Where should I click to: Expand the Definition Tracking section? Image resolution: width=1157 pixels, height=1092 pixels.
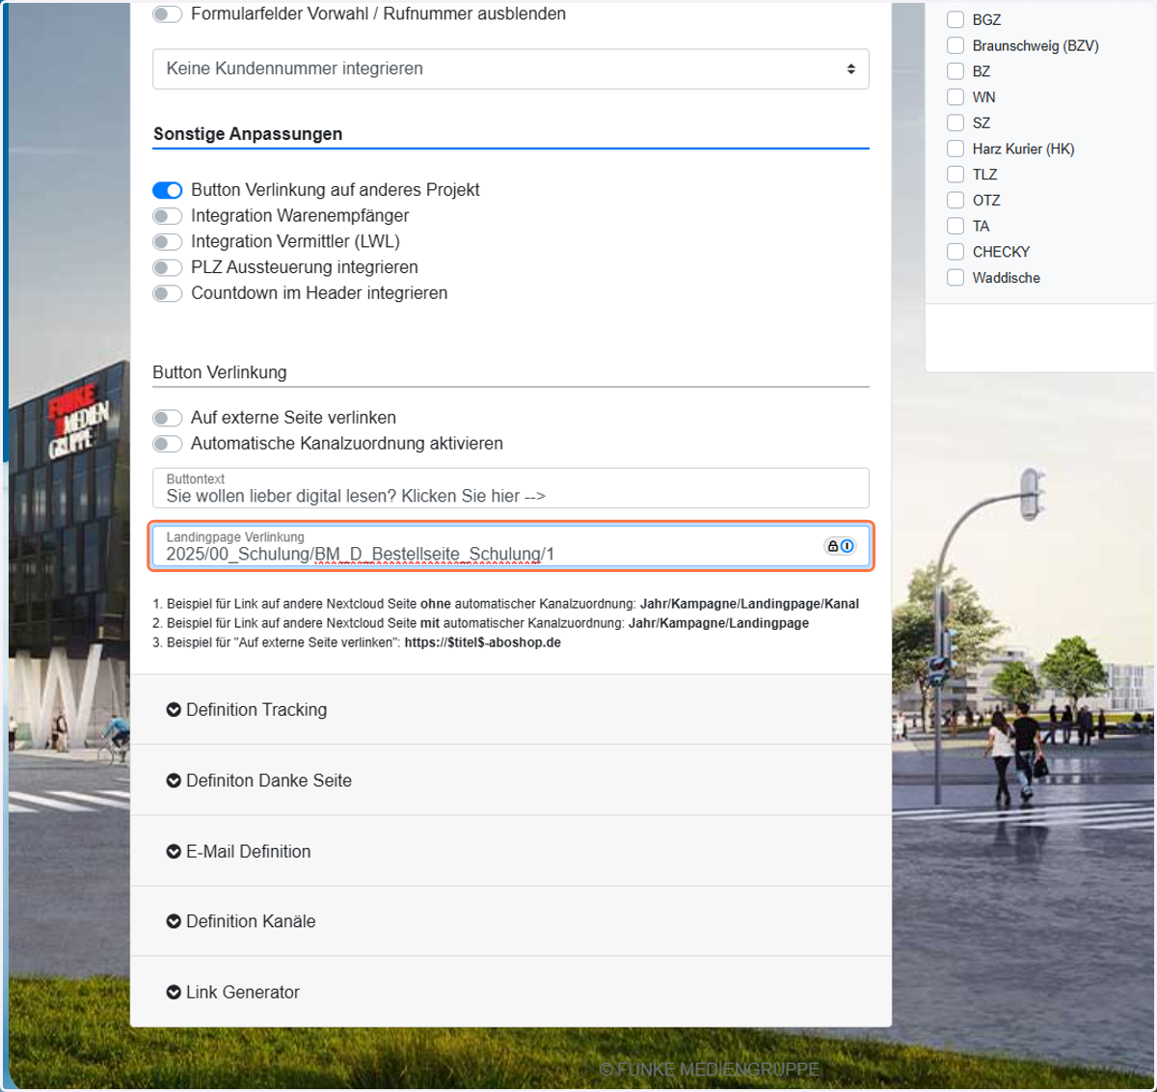coord(511,710)
